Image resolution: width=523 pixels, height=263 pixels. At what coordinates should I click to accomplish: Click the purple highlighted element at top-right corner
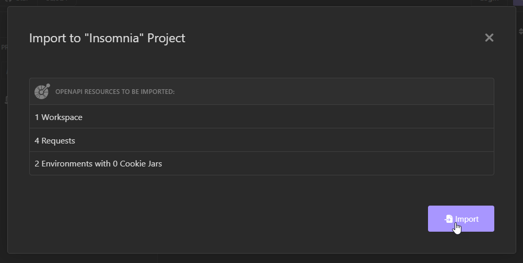(x=518, y=2)
